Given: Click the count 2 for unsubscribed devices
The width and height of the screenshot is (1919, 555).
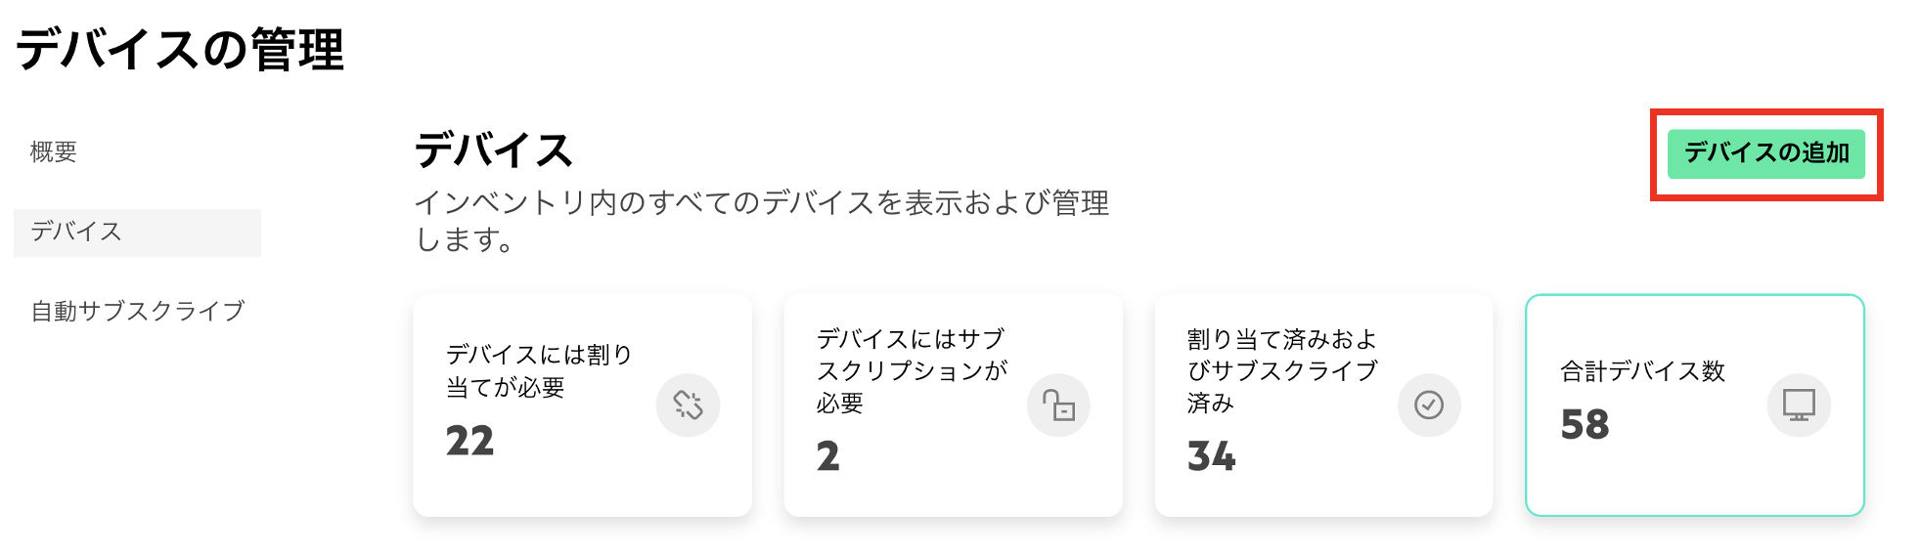Looking at the screenshot, I should 828,456.
